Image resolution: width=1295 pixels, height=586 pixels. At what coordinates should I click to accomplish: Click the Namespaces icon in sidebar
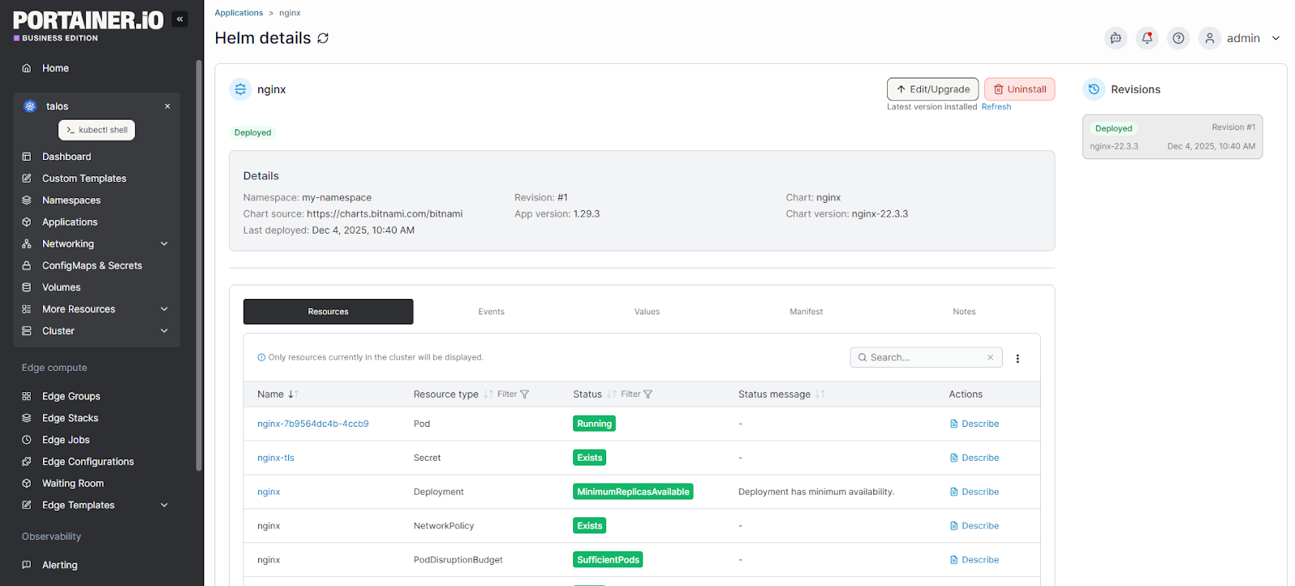27,200
